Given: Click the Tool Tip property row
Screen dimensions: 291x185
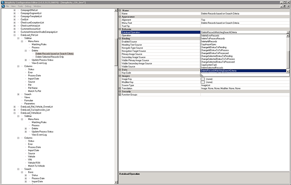Looking at the screenshot, I should 205,26.
